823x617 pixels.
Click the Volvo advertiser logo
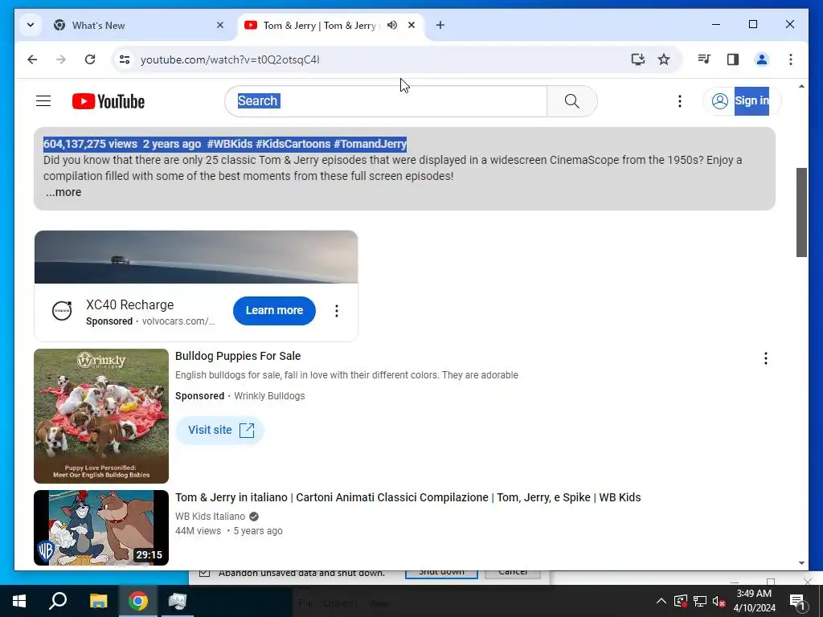tap(62, 311)
